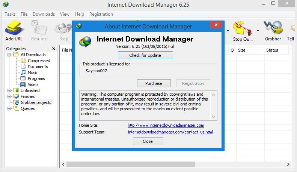Click the IDM globe icon in About title bar
Screen dimensions: 297x172
(79, 26)
